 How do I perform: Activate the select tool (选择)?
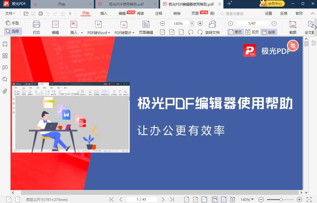point(13,31)
